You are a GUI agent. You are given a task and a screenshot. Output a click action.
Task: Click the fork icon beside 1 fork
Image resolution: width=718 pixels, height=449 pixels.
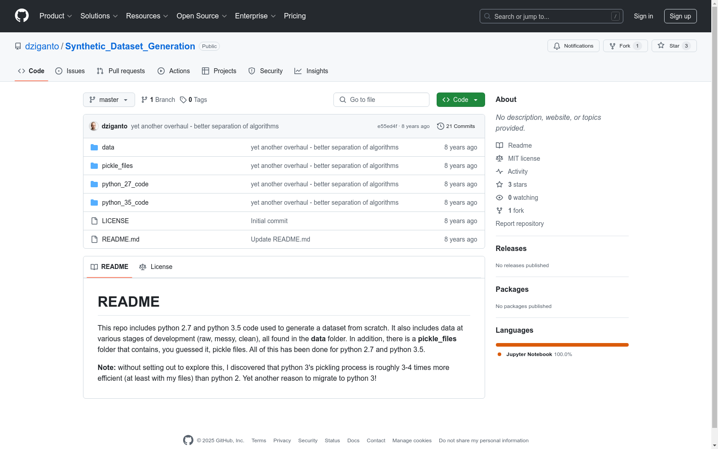(499, 211)
